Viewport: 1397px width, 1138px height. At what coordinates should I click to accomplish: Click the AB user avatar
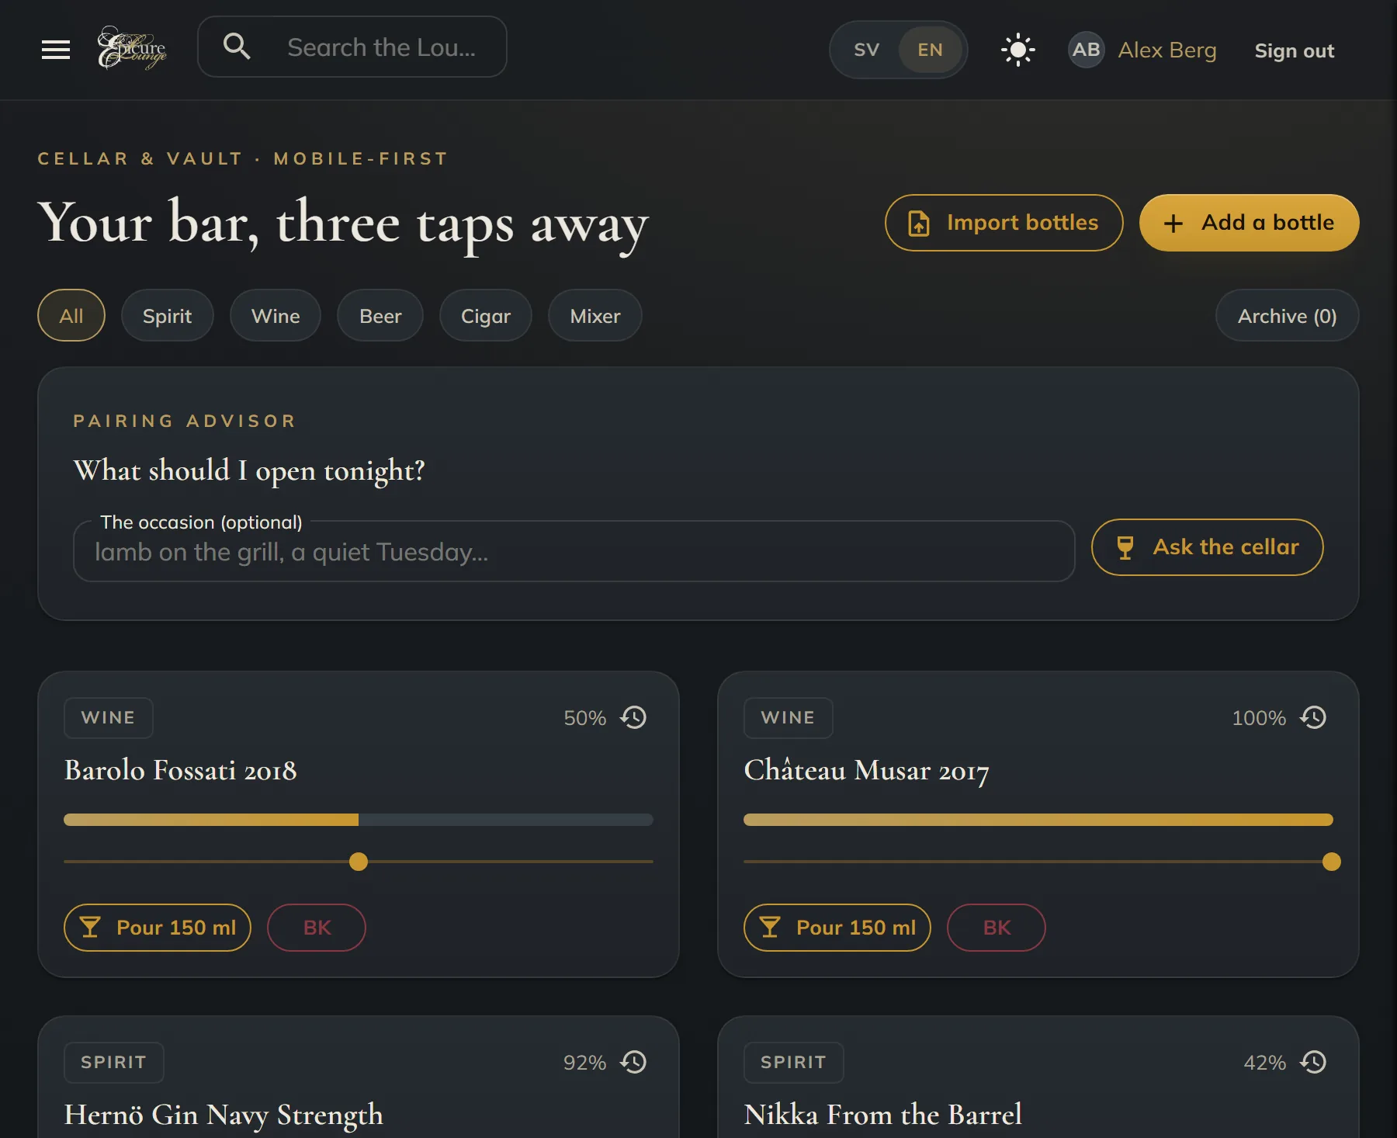point(1086,50)
